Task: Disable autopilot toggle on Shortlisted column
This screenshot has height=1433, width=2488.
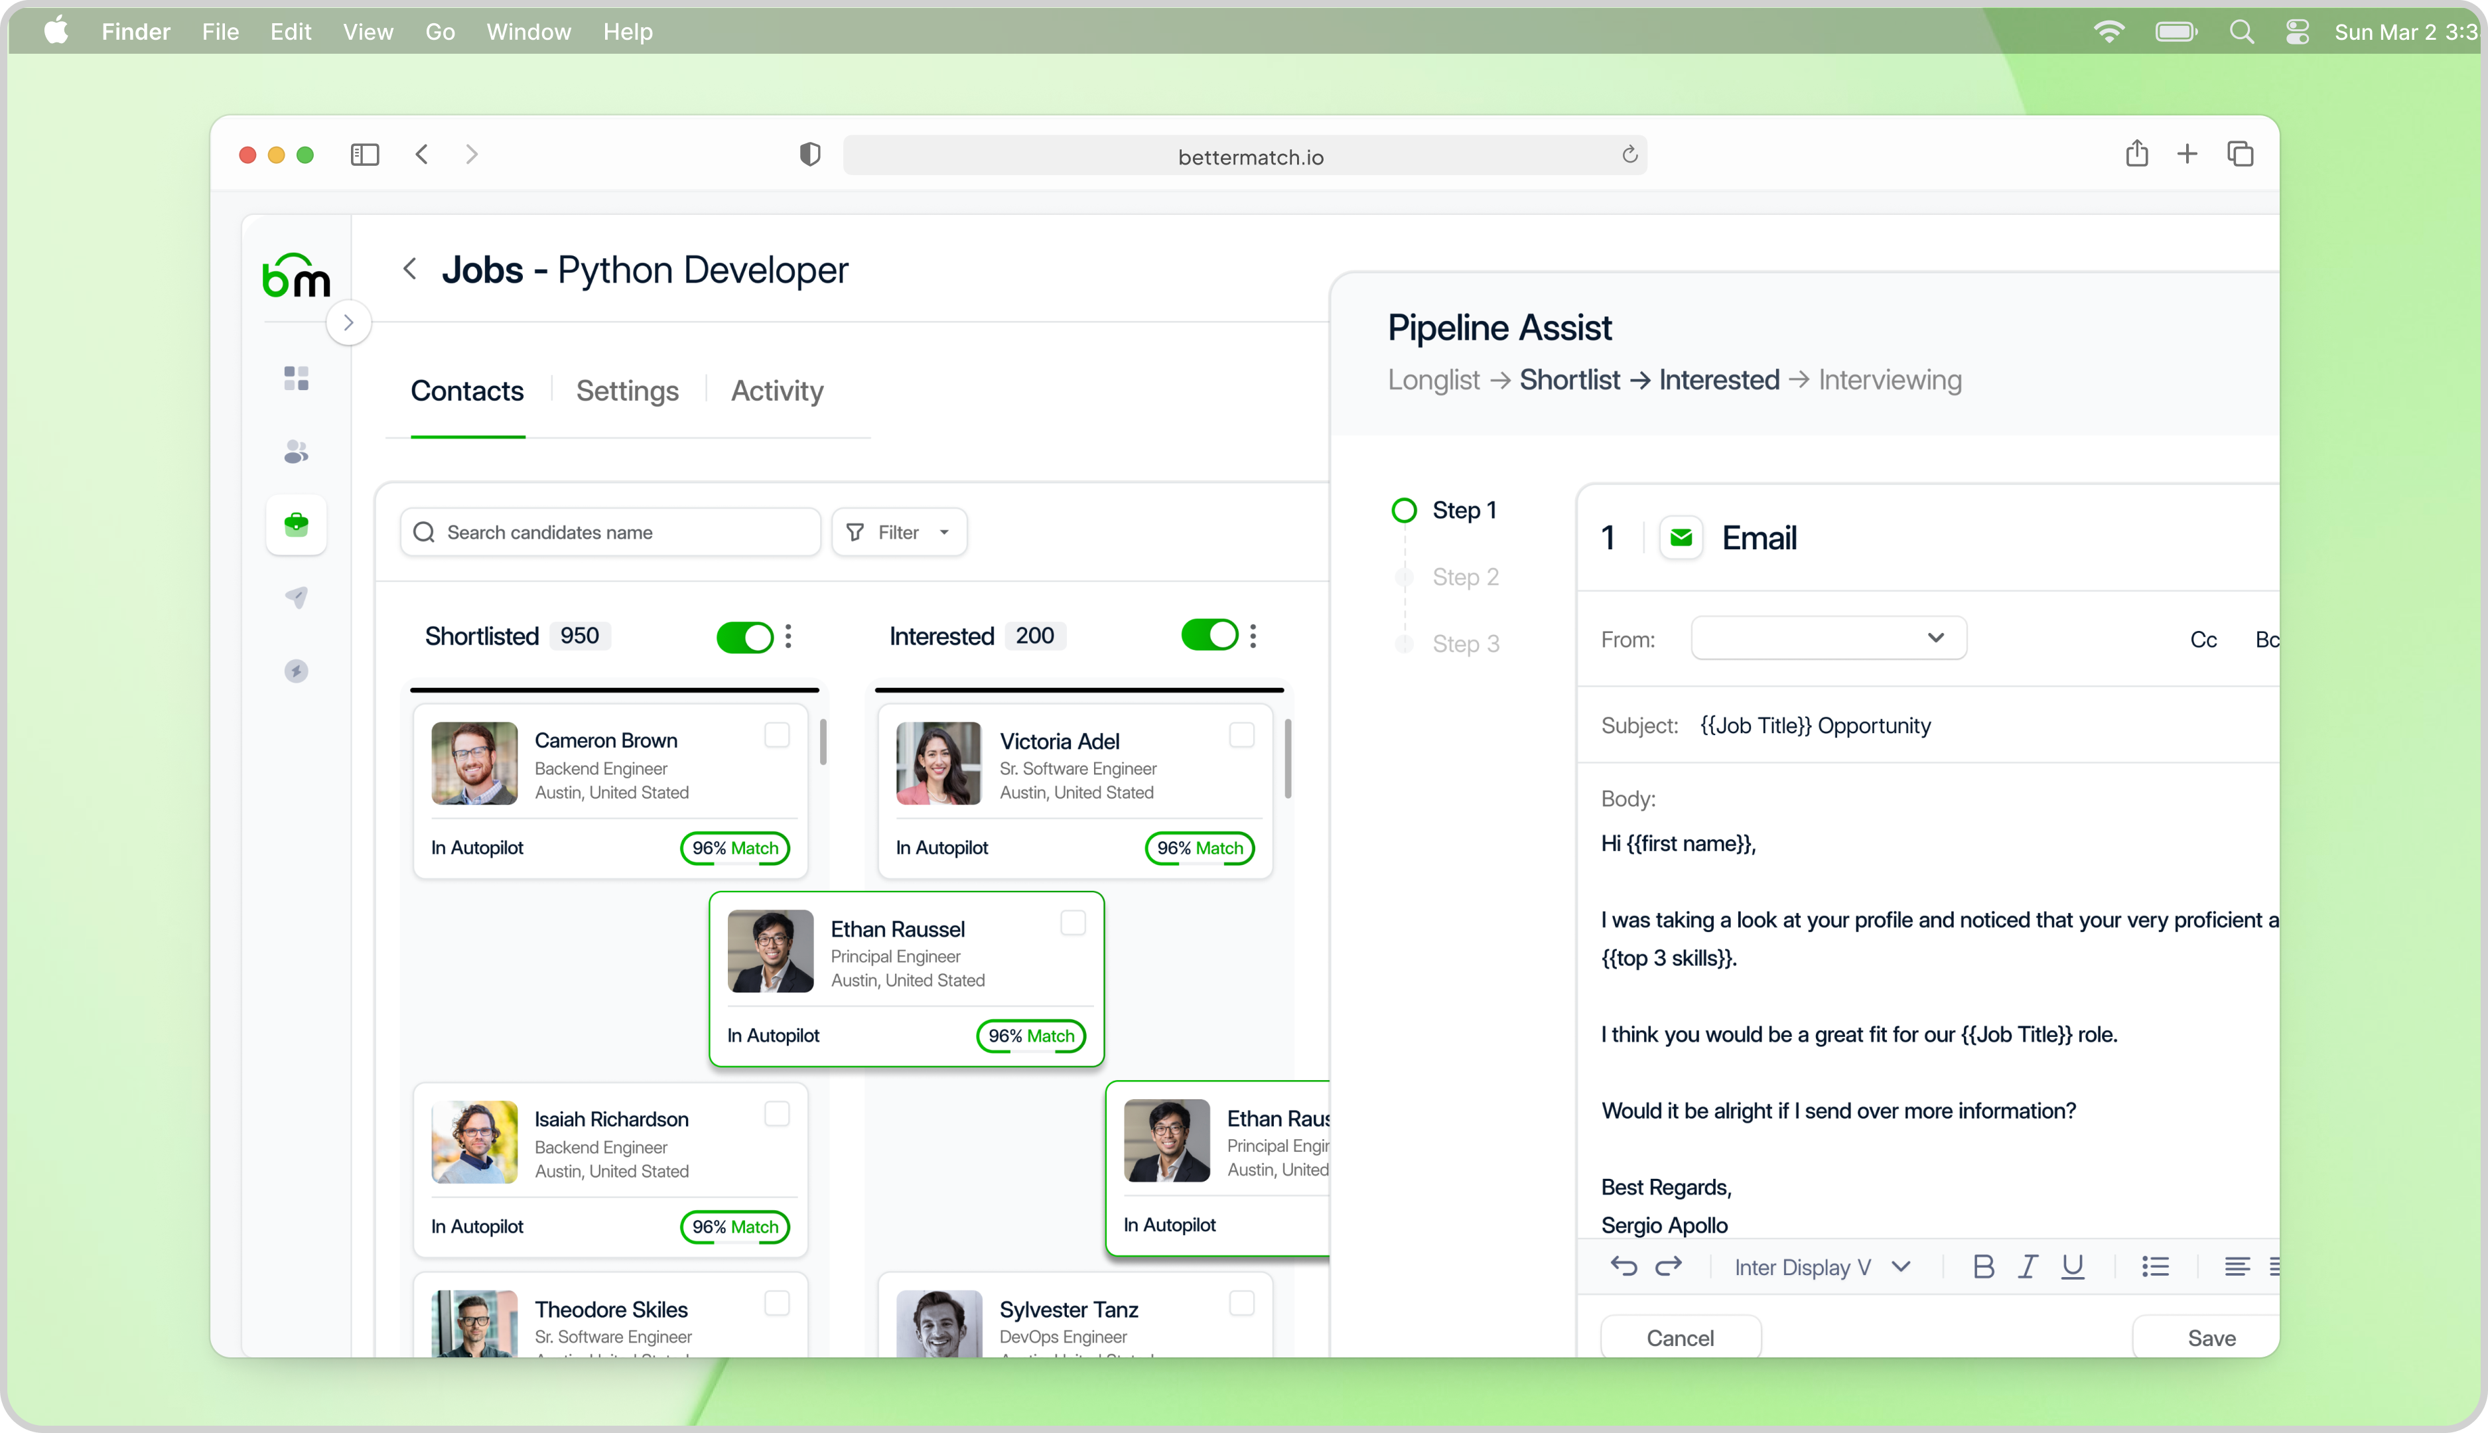Action: [x=745, y=636]
